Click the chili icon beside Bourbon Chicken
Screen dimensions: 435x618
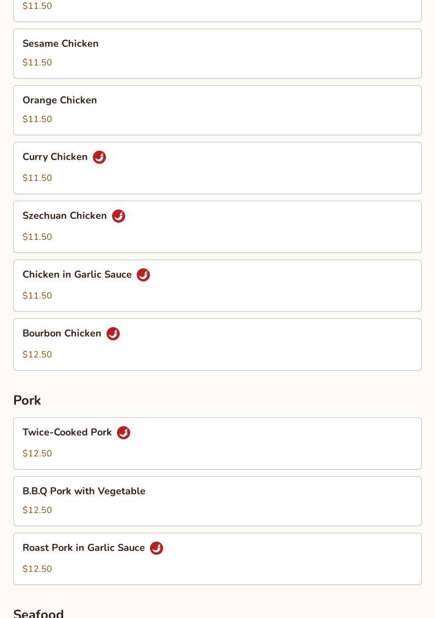113,334
